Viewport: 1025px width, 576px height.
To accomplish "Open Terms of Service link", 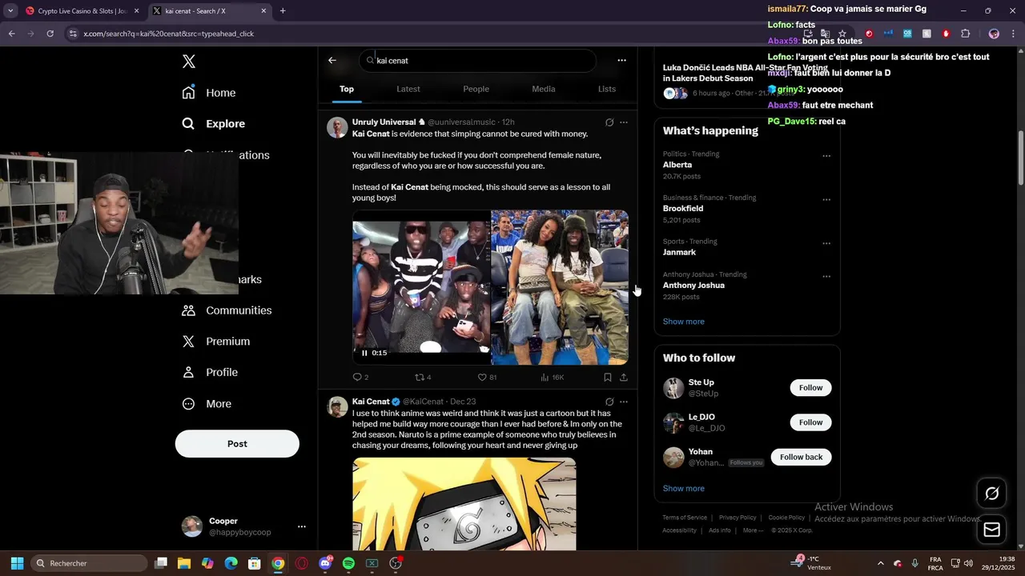I will [685, 518].
